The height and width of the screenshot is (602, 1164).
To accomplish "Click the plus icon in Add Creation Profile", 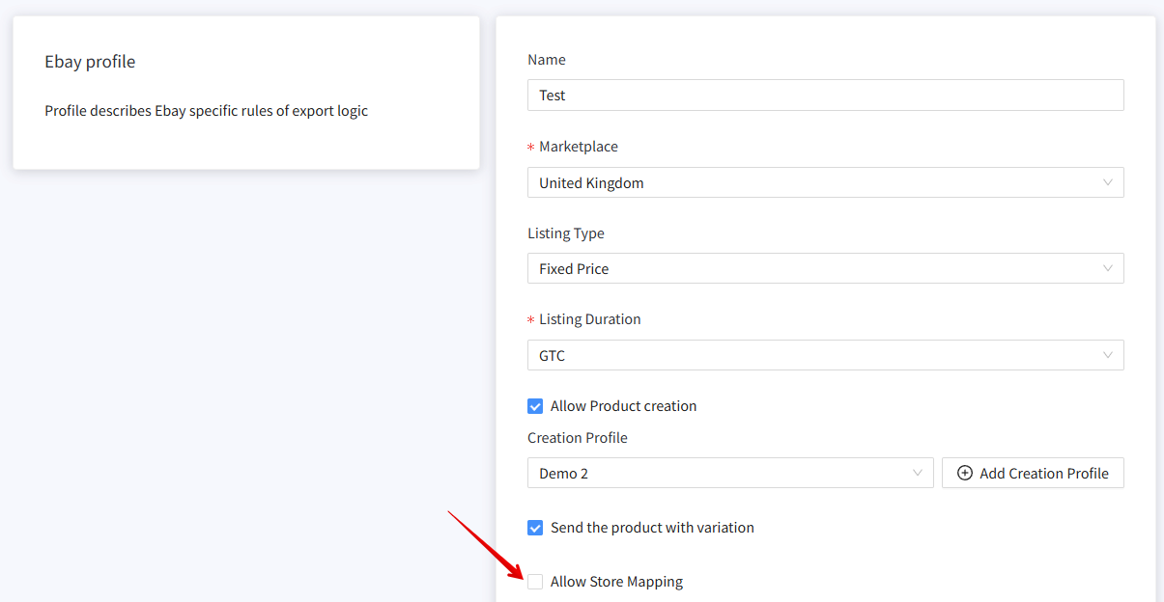I will 964,473.
